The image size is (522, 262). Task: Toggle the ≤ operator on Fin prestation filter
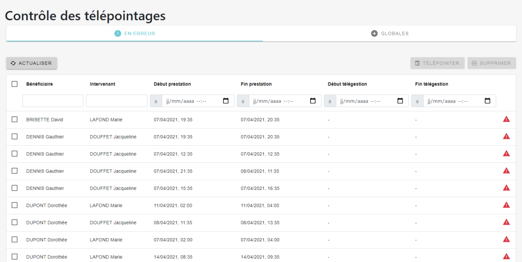243,101
